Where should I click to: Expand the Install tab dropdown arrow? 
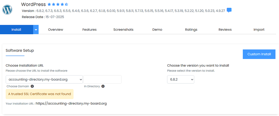pos(36,30)
